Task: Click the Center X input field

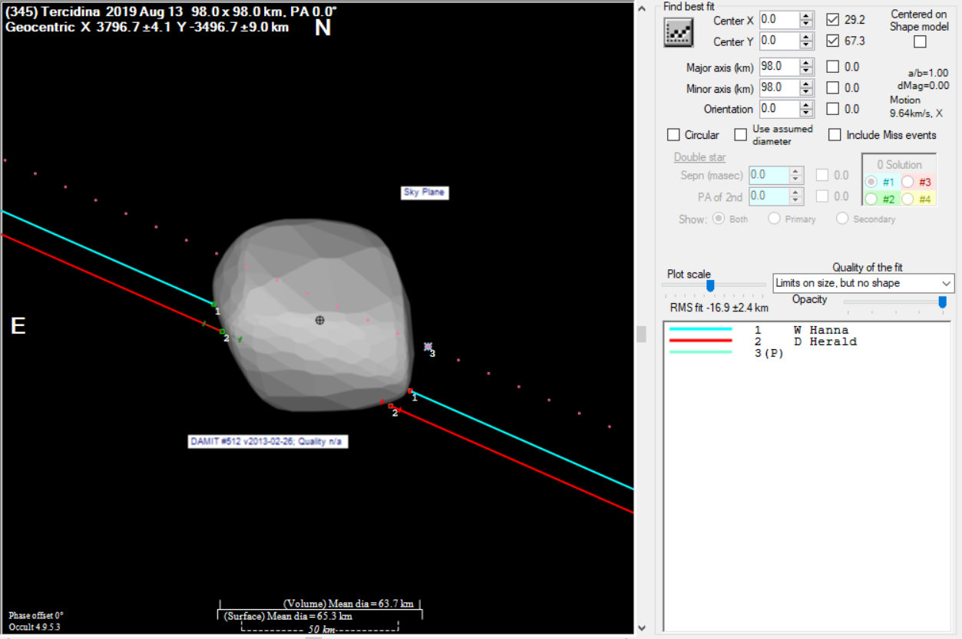Action: click(x=779, y=20)
